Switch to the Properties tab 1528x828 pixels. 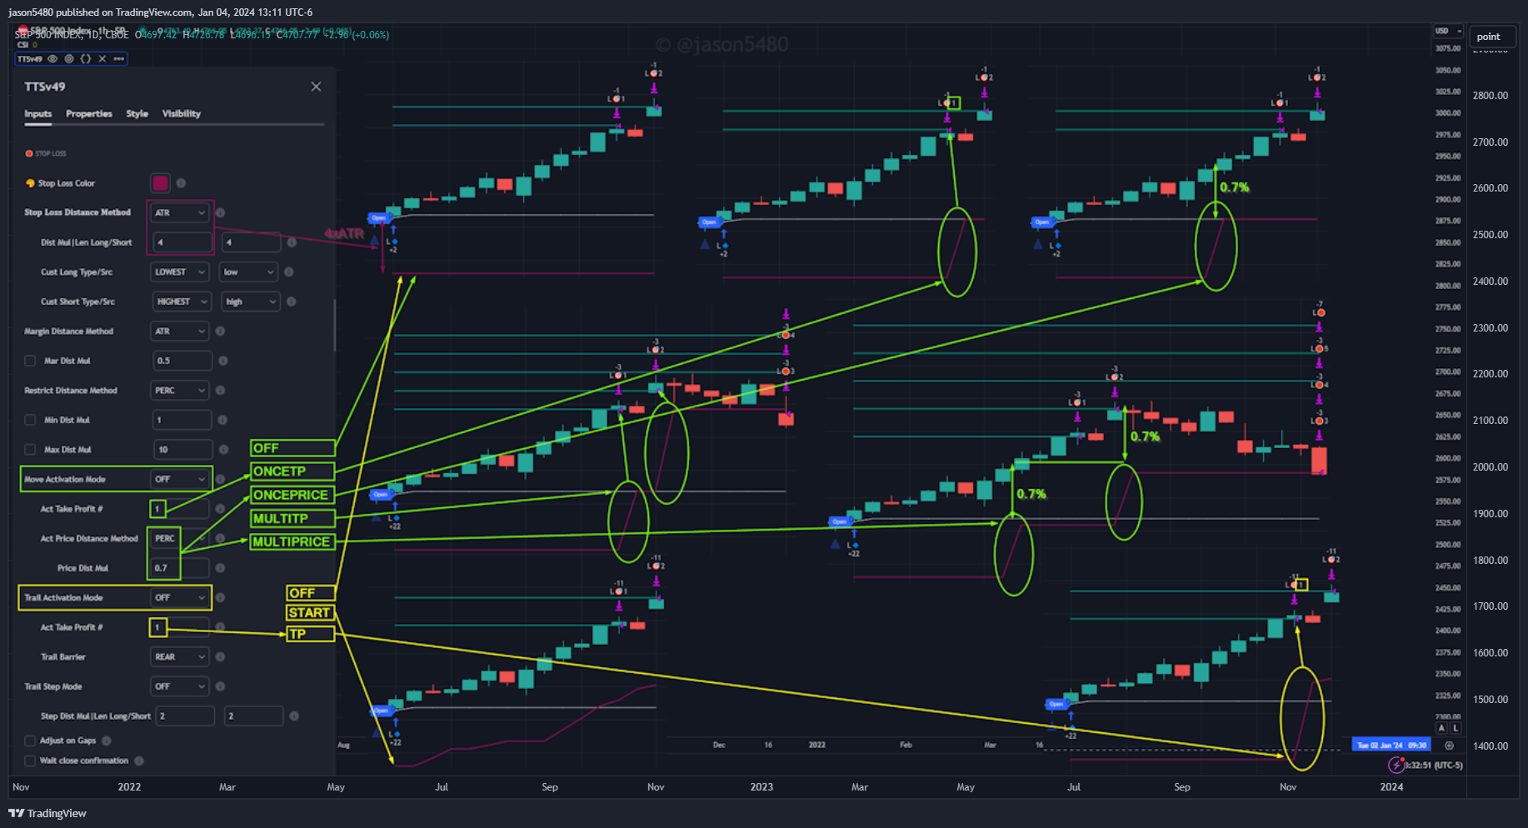coord(89,113)
